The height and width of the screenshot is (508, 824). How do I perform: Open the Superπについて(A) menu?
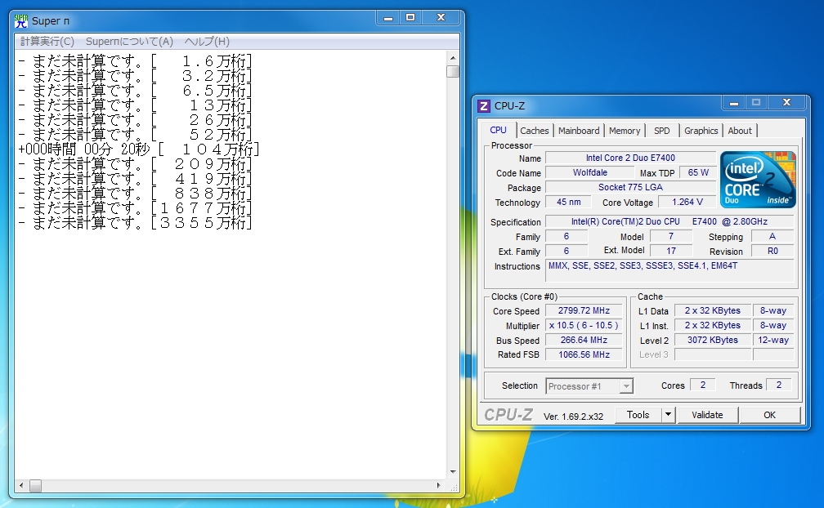pos(129,42)
